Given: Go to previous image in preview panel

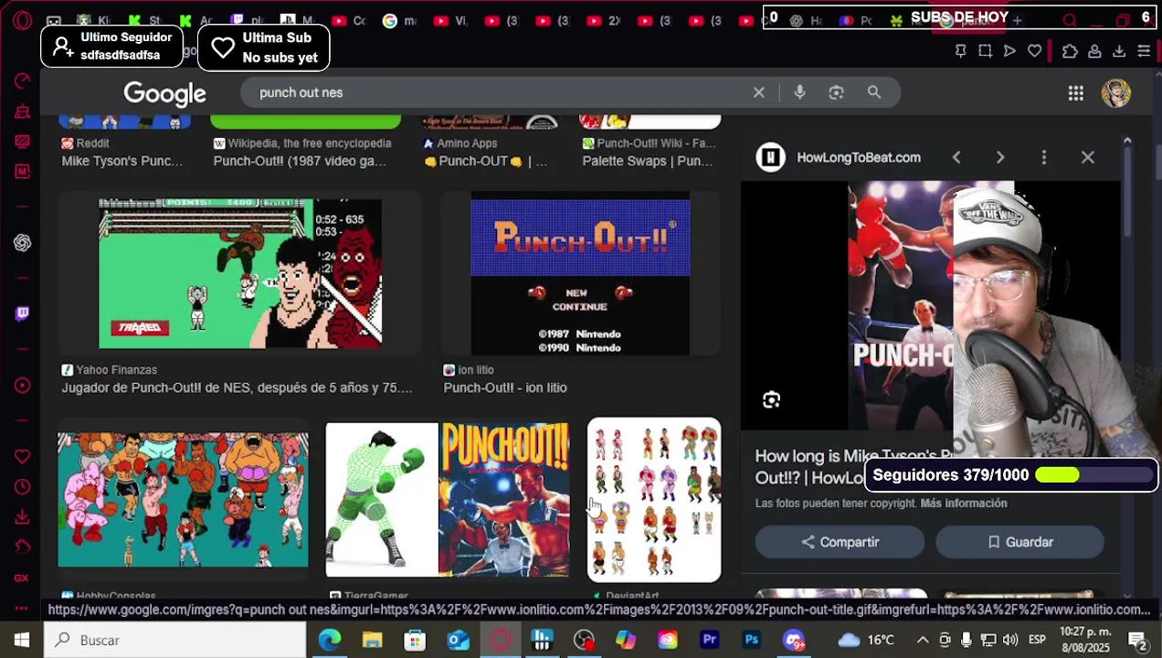Looking at the screenshot, I should [x=956, y=157].
